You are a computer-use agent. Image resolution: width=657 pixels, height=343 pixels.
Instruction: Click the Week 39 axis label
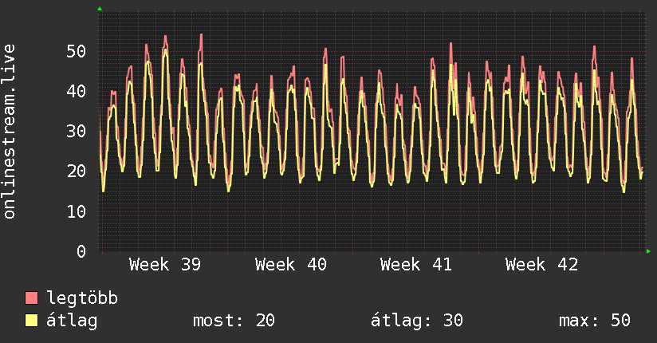coord(165,265)
